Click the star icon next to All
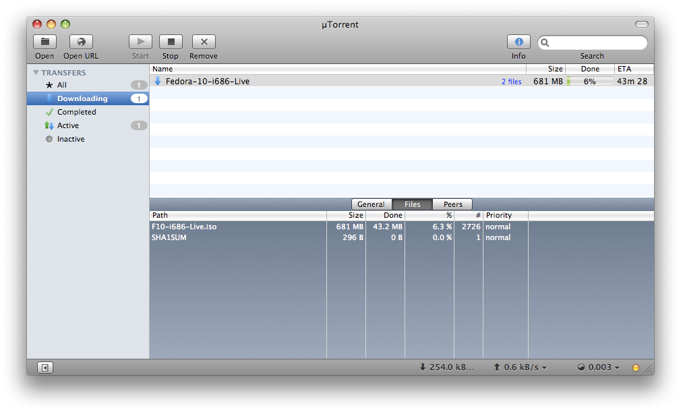The height and width of the screenshot is (412, 681). (49, 85)
